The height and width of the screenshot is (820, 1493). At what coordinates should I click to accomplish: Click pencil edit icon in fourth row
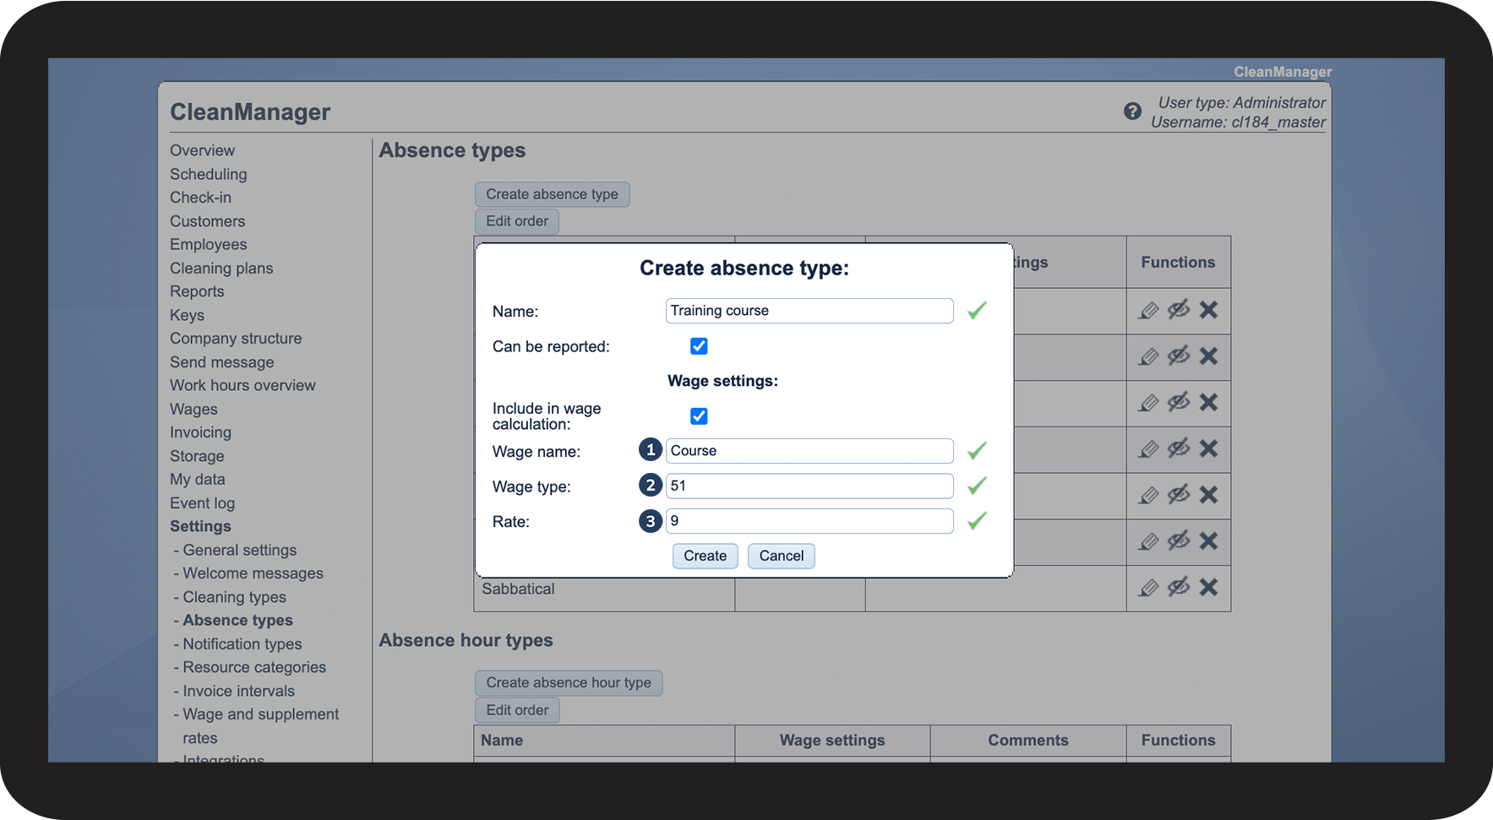pyautogui.click(x=1148, y=449)
